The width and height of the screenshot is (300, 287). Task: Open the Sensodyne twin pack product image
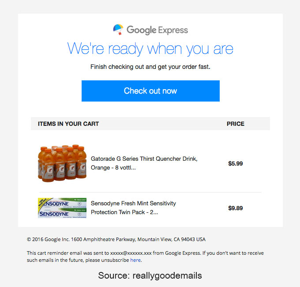(x=62, y=208)
